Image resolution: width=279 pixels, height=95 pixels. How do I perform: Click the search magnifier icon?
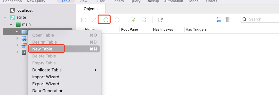245,19
